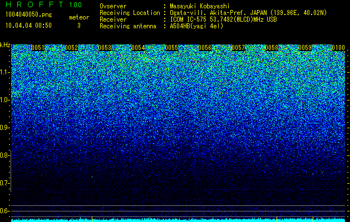Select the ICOM IC-575 53.7492 MHz USB text

[x=223, y=19]
